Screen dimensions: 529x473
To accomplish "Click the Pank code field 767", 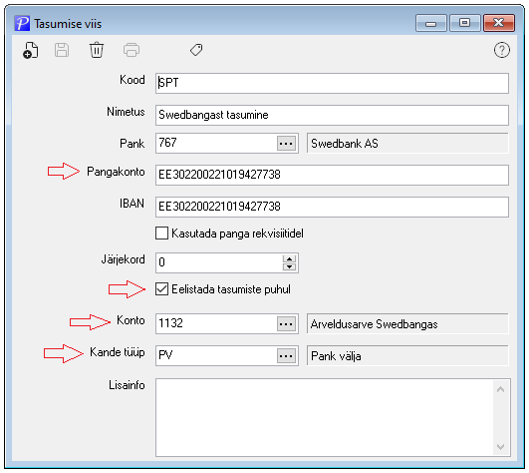I will (x=216, y=144).
